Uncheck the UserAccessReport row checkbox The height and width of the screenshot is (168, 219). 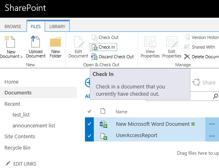(89, 135)
